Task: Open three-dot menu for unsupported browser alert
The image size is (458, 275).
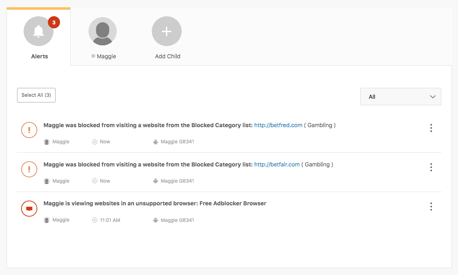Action: click(x=431, y=207)
